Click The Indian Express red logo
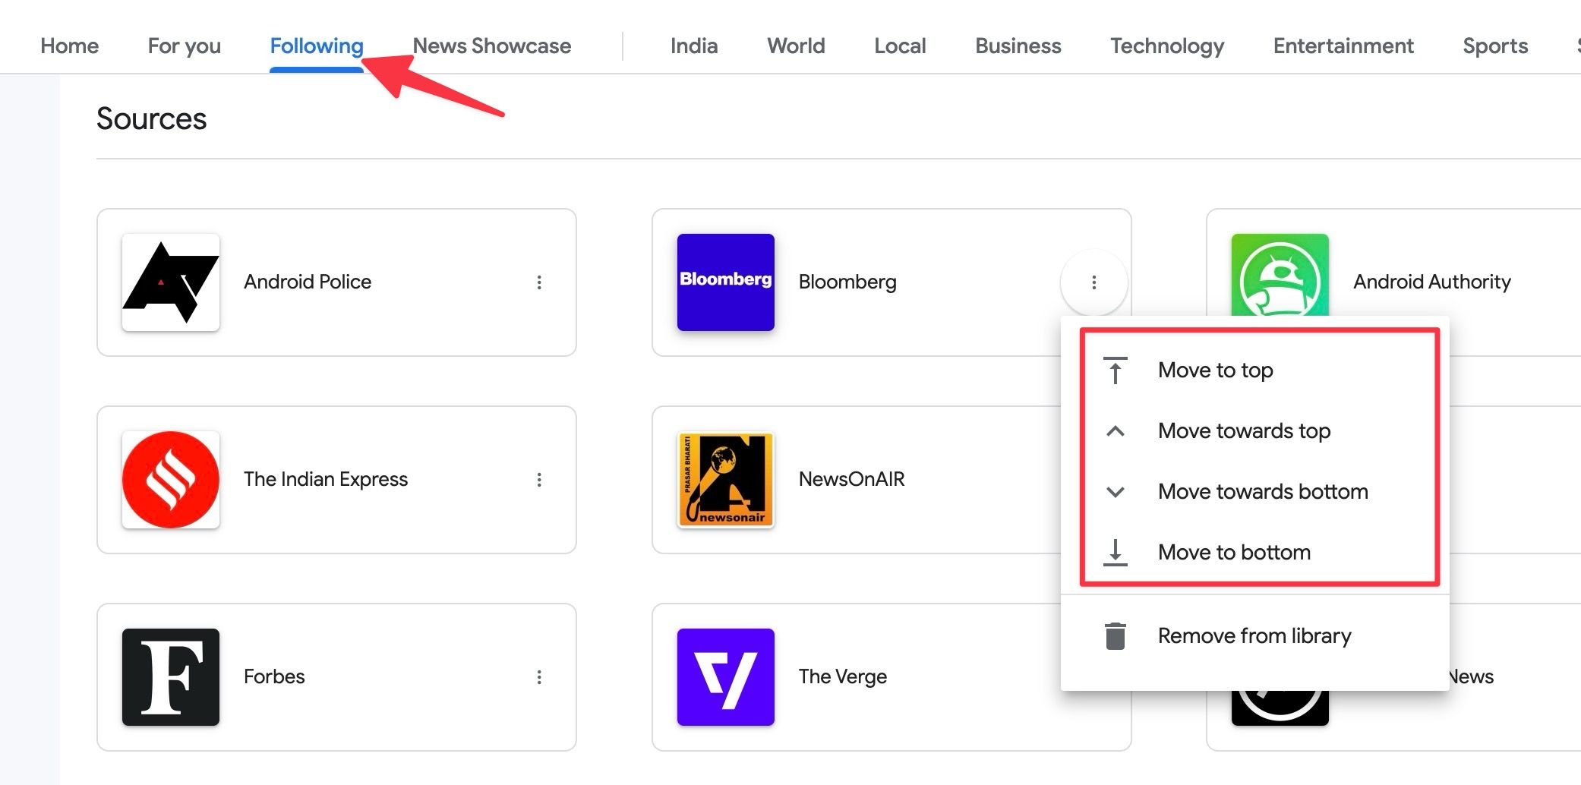The image size is (1581, 785). click(x=170, y=479)
